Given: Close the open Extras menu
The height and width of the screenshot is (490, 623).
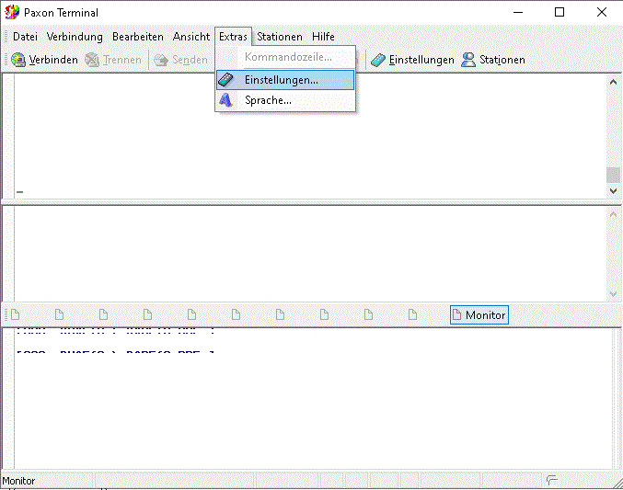Looking at the screenshot, I should pyautogui.click(x=233, y=37).
